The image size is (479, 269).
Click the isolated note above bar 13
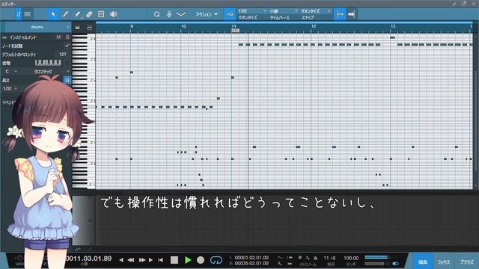(x=392, y=37)
